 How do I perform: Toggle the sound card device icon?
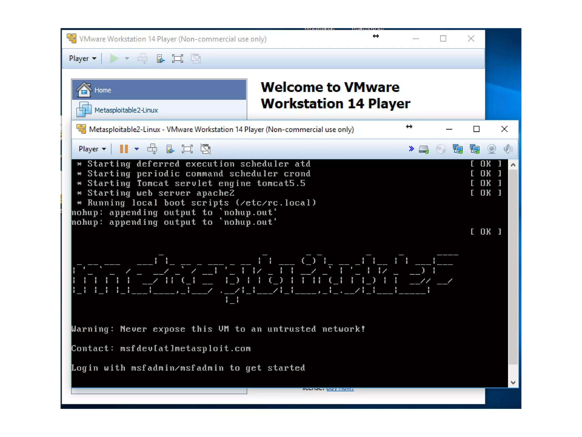click(508, 149)
